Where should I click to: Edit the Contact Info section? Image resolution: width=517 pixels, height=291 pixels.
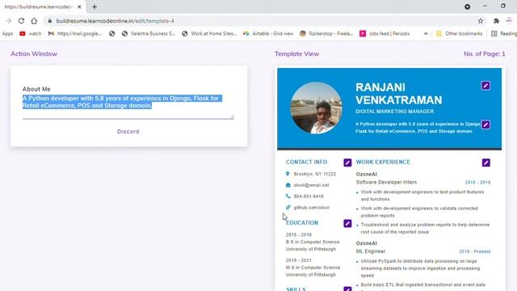click(347, 162)
